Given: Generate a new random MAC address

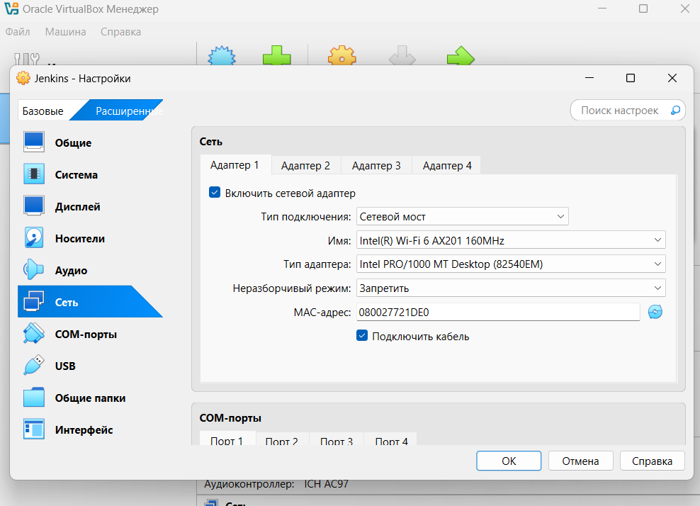Looking at the screenshot, I should pyautogui.click(x=655, y=312).
